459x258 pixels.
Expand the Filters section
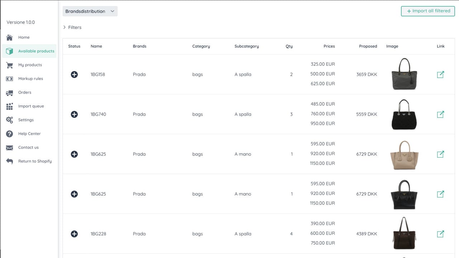click(x=72, y=27)
